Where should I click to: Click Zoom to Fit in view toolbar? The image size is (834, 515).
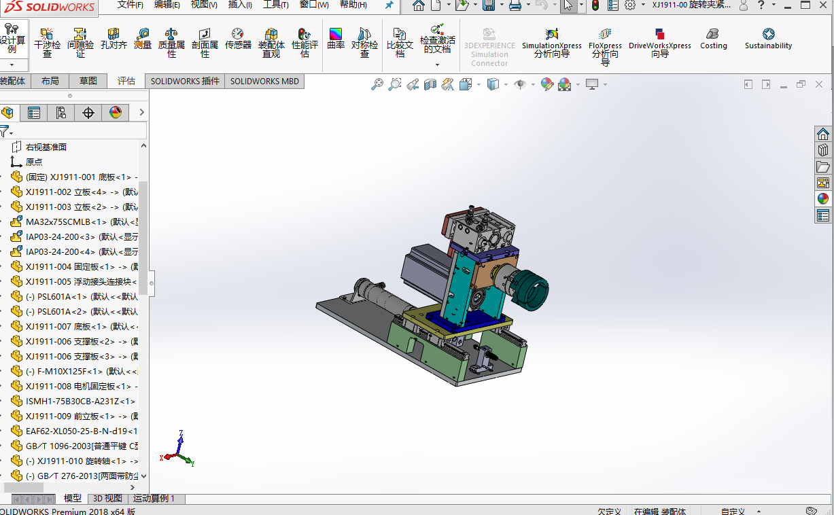[377, 84]
